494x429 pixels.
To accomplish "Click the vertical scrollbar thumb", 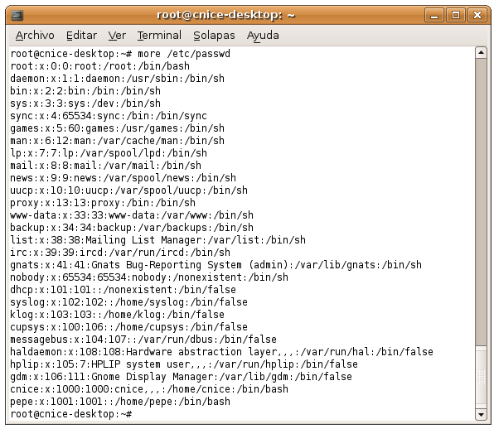I will [x=481, y=202].
